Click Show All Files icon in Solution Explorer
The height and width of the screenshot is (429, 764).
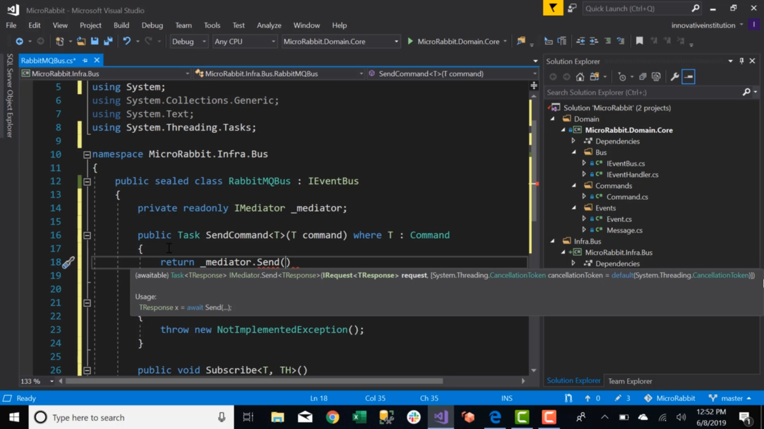[656, 77]
